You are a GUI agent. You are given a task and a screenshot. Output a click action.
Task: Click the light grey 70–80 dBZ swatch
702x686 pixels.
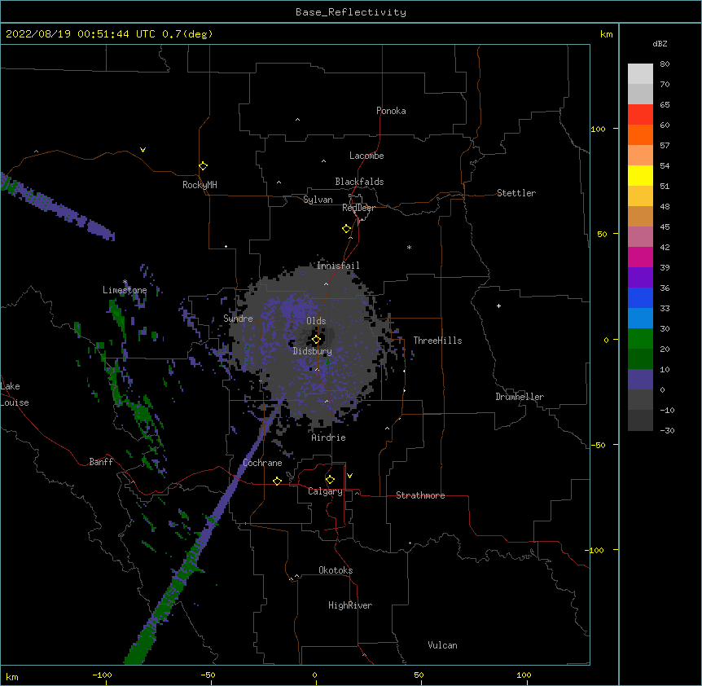click(640, 74)
